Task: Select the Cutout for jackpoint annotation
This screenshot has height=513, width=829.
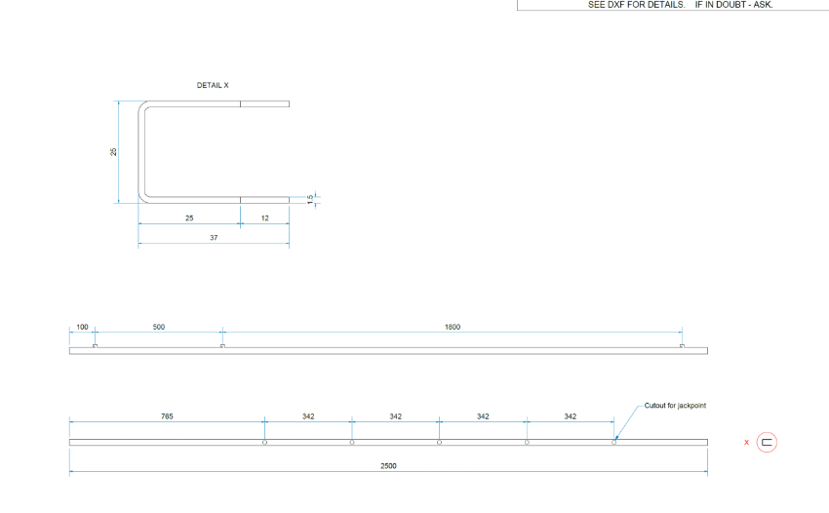Action: pyautogui.click(x=675, y=405)
